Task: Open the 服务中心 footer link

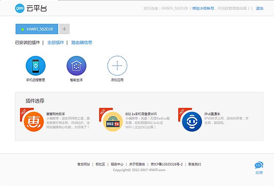Action: coord(117,164)
